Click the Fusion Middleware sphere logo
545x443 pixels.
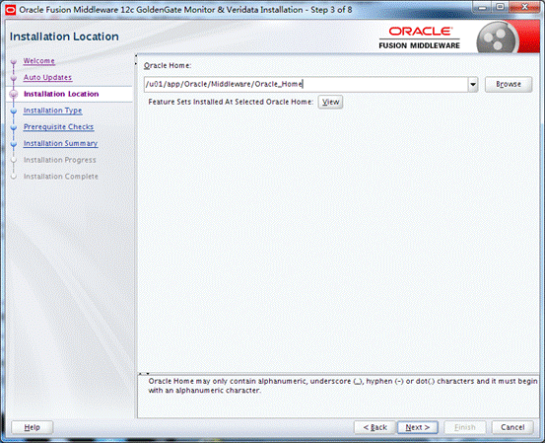(497, 39)
